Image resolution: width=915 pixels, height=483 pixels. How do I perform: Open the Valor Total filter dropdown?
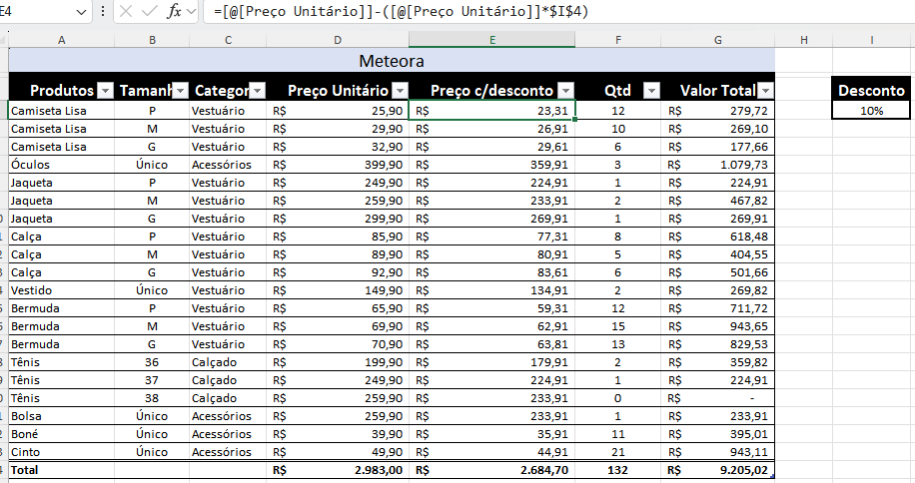[766, 91]
